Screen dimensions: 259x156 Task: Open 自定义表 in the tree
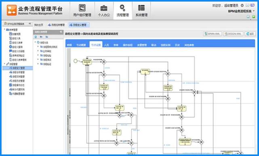[x=16, y=38]
